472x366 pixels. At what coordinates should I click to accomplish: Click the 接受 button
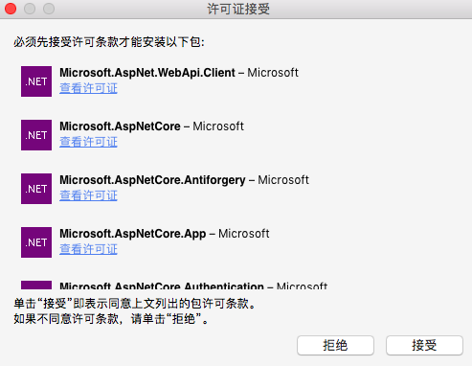(x=424, y=345)
